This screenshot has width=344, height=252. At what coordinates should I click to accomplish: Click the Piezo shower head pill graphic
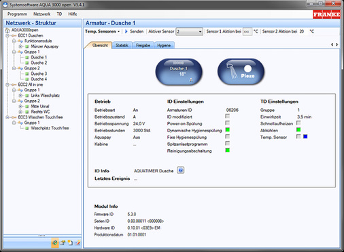(241, 72)
